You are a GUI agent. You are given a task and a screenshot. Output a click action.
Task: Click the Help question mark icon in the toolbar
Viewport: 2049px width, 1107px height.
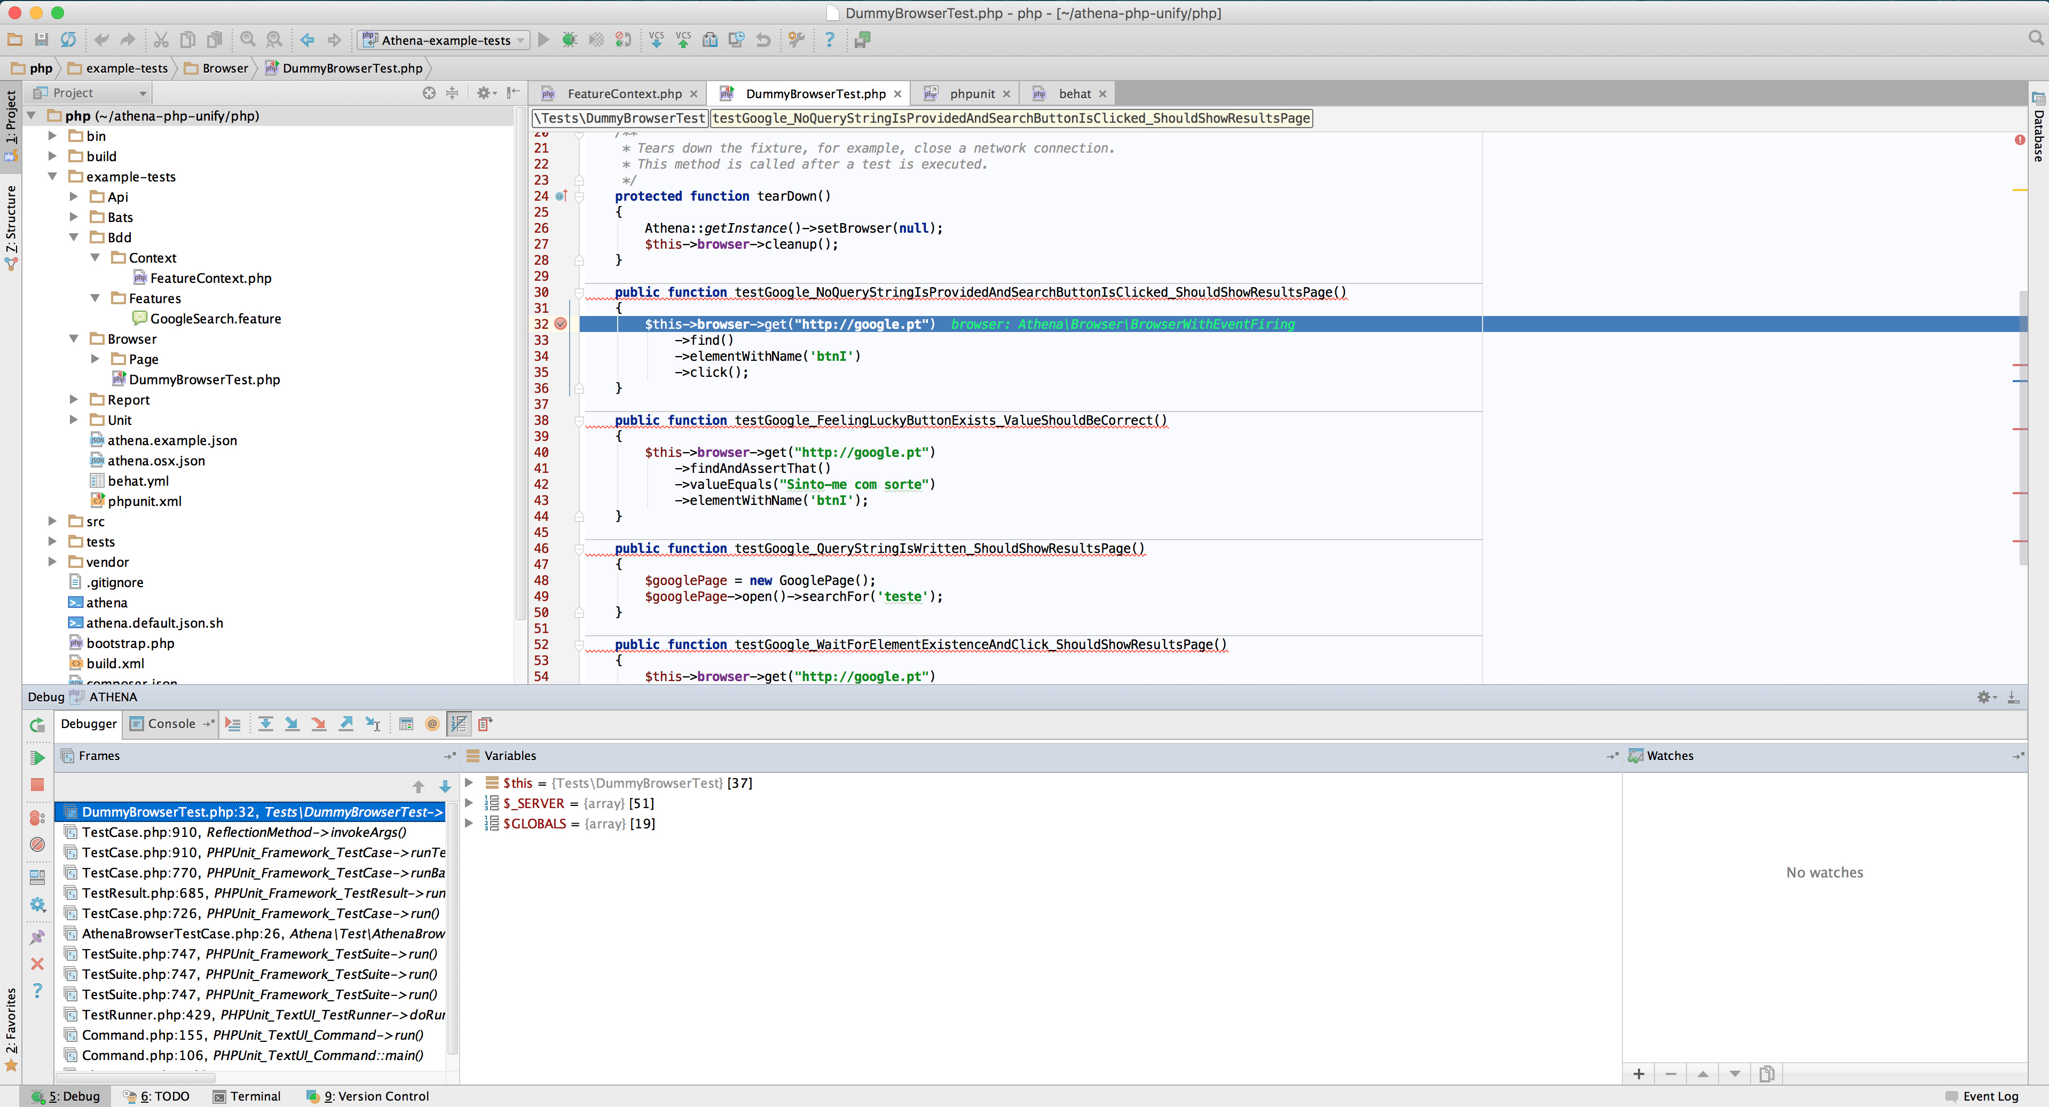(830, 39)
